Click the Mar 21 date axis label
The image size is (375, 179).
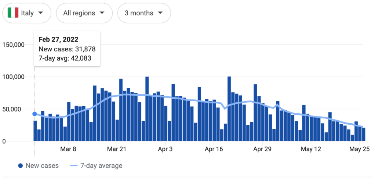click(117, 149)
